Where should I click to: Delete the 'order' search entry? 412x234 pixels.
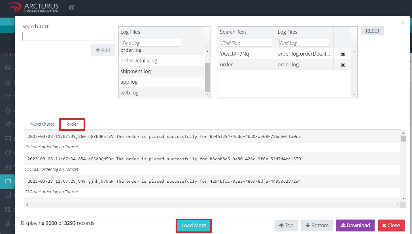click(343, 65)
